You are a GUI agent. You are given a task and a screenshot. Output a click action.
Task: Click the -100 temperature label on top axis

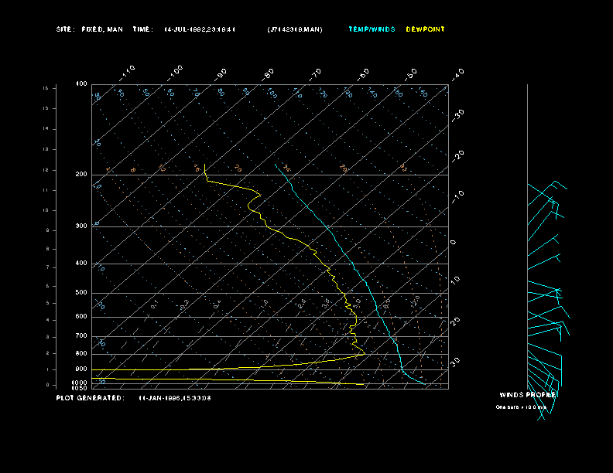tap(175, 73)
